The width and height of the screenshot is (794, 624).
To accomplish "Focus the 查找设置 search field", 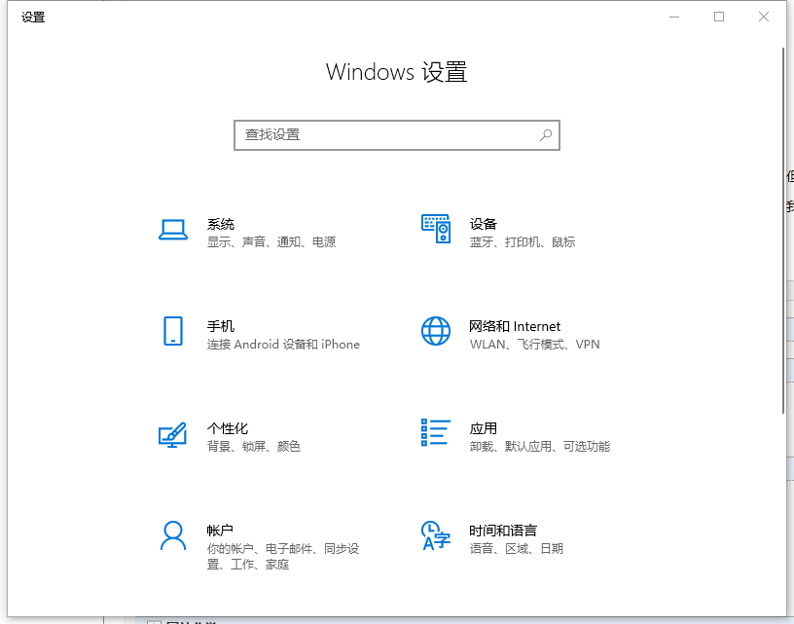I will click(396, 135).
